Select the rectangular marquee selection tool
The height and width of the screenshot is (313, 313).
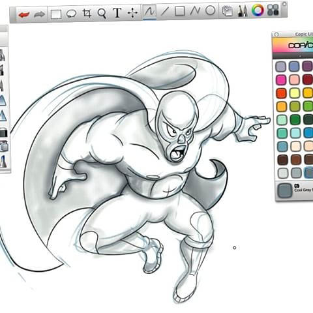pyautogui.click(x=56, y=14)
